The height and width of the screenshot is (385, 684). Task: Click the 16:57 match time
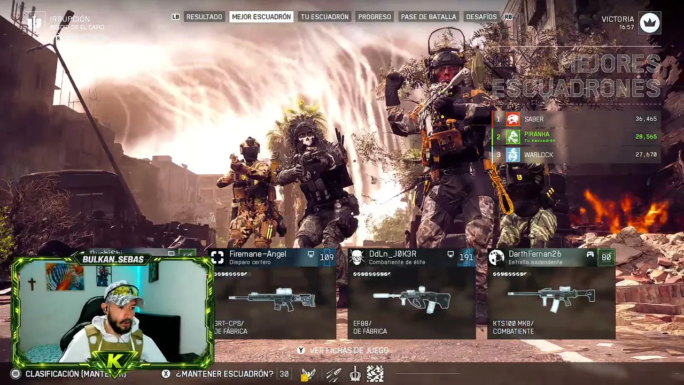pos(627,27)
